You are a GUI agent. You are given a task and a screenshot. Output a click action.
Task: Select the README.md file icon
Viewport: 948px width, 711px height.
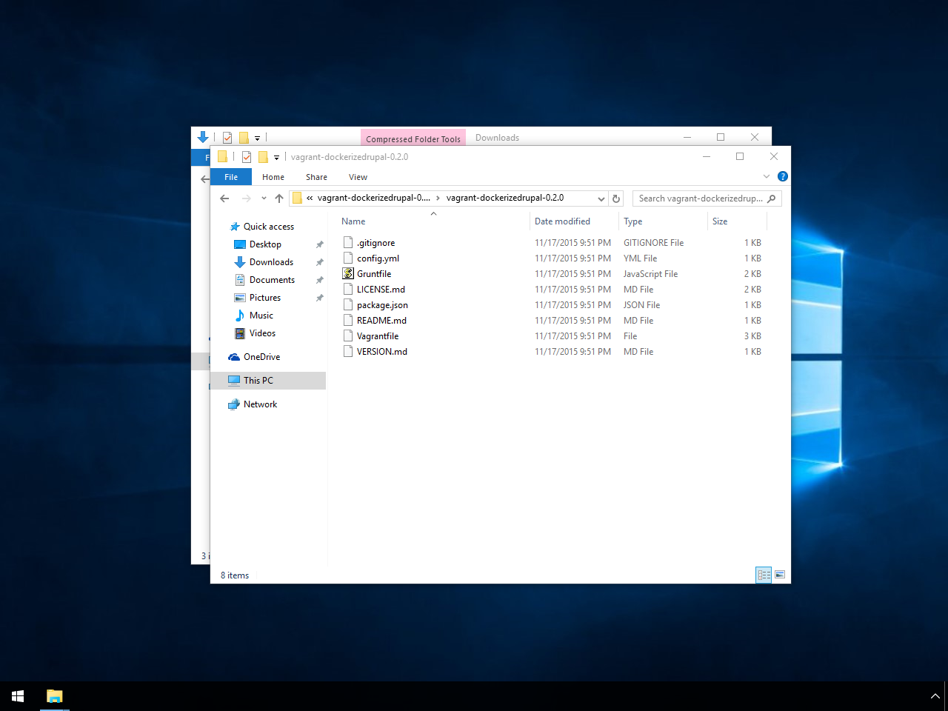point(348,320)
